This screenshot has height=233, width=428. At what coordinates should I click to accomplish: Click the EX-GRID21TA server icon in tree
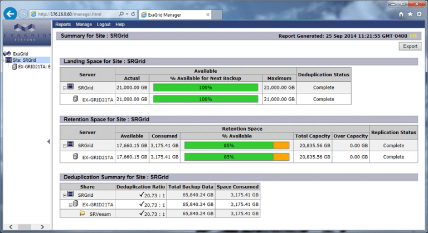coord(14,67)
